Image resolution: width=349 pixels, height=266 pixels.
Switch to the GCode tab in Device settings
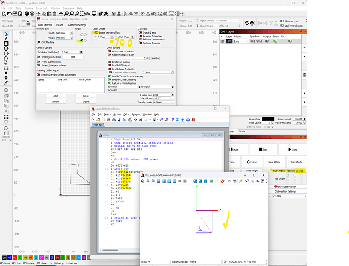[60, 25]
